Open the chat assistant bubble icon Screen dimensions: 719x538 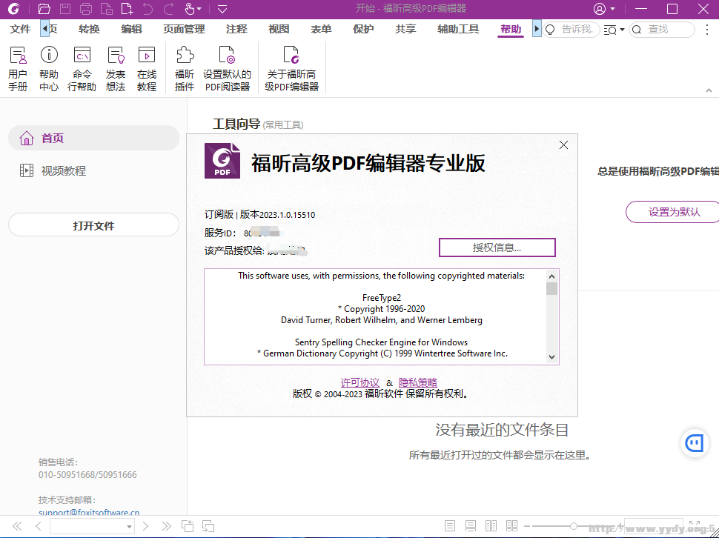[x=695, y=442]
